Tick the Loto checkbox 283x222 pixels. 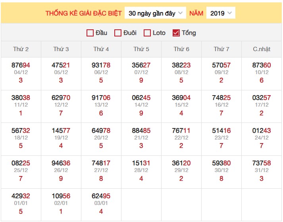pos(147,33)
